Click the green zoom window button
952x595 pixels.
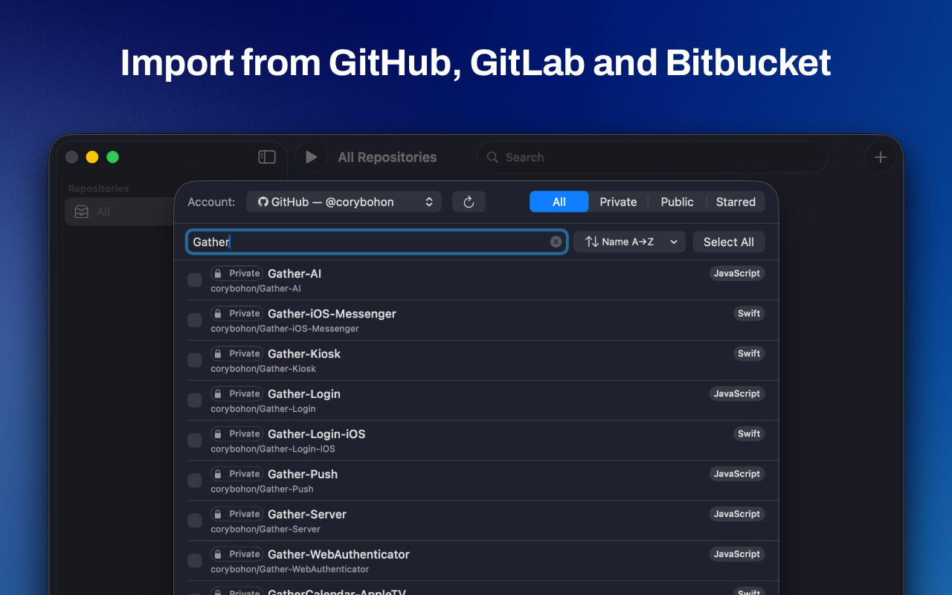click(113, 157)
